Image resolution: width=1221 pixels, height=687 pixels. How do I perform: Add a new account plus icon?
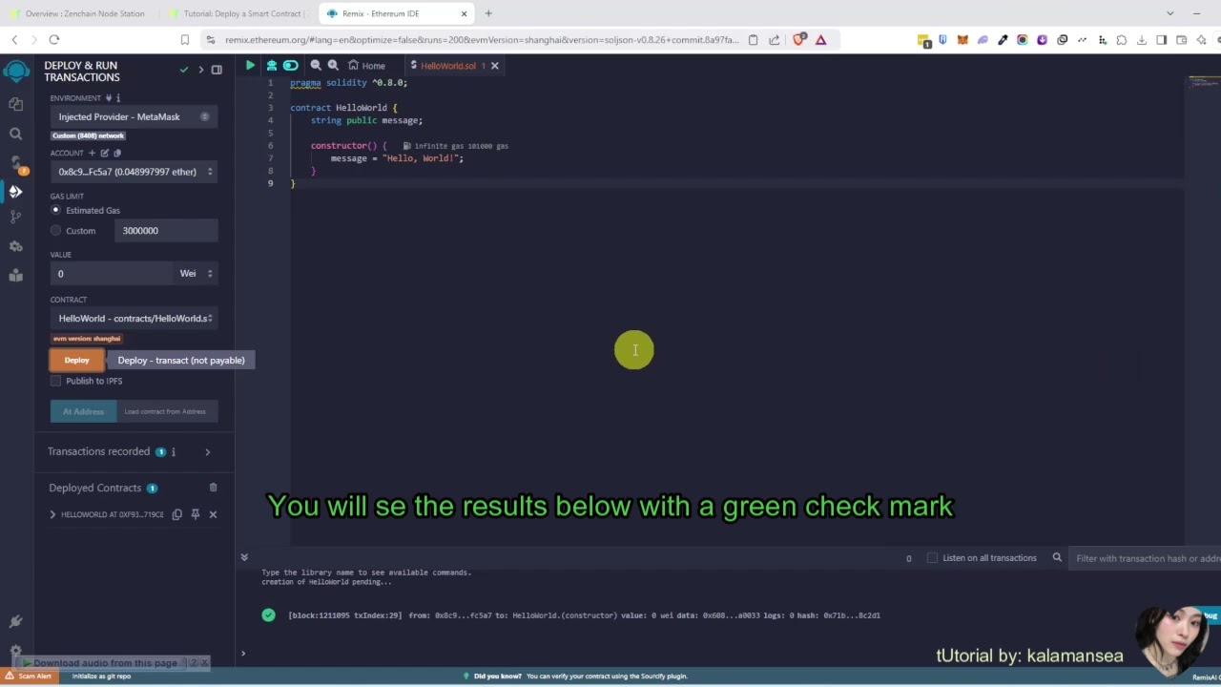point(93,153)
